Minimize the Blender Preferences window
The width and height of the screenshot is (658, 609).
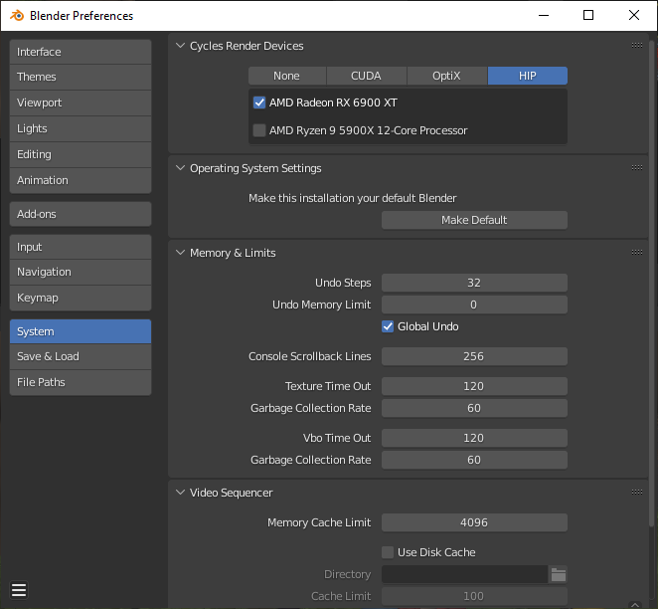(544, 16)
